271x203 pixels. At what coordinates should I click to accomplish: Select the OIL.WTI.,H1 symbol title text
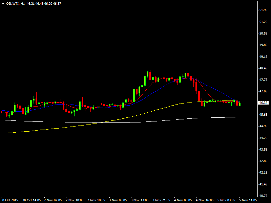point(15,4)
